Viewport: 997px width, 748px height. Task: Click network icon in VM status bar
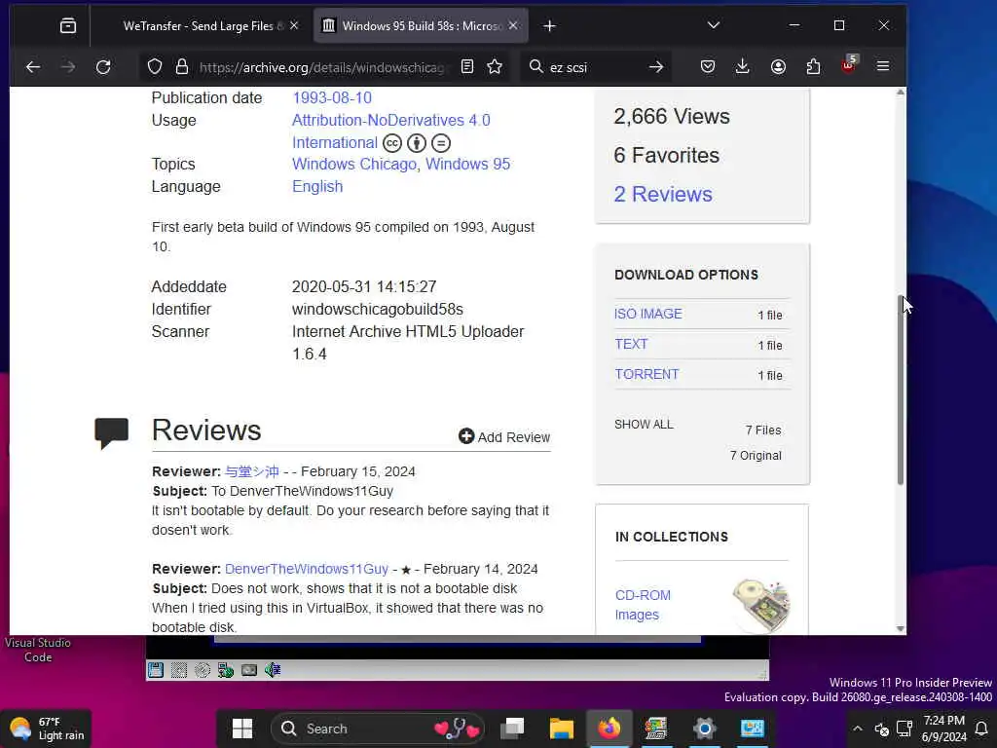226,670
